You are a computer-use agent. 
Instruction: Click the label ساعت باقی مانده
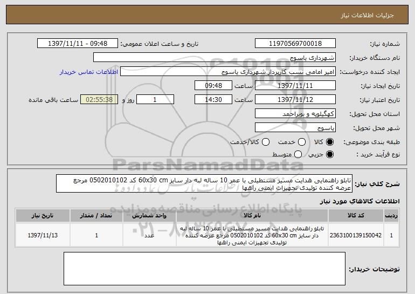53,100
